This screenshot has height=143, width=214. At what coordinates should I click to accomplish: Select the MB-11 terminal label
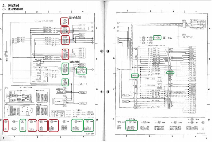(81, 84)
